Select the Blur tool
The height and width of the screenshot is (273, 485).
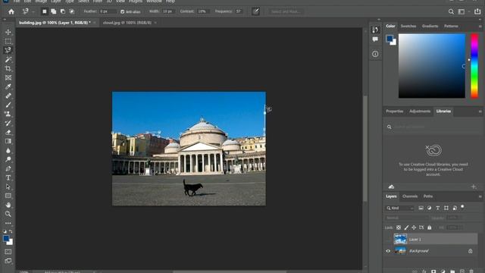click(8, 150)
